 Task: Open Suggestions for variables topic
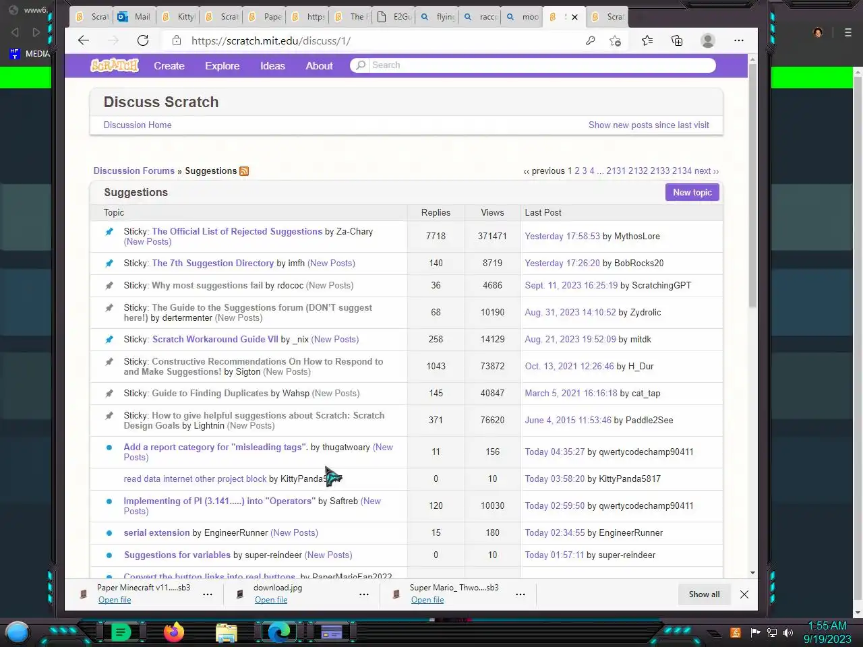click(x=177, y=555)
